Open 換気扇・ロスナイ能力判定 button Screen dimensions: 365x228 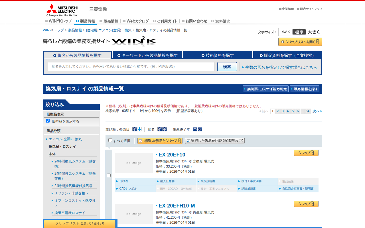point(266,89)
